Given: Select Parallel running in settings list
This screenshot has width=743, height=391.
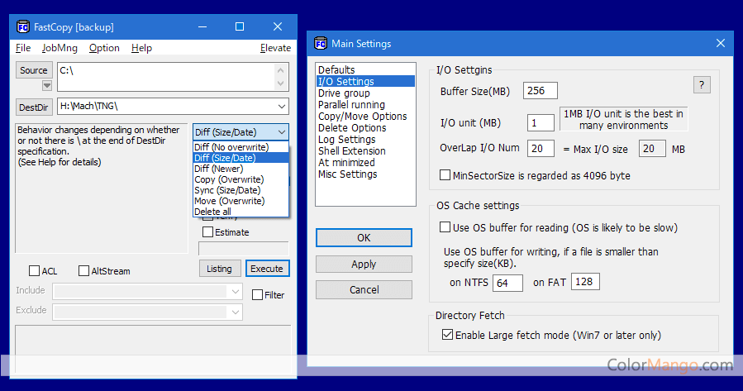Looking at the screenshot, I should [365, 105].
